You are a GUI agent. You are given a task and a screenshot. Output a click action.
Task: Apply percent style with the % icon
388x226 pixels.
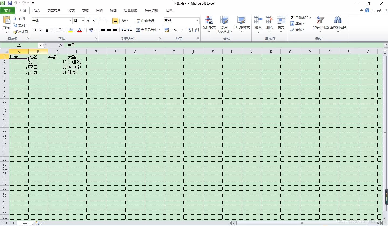click(176, 30)
